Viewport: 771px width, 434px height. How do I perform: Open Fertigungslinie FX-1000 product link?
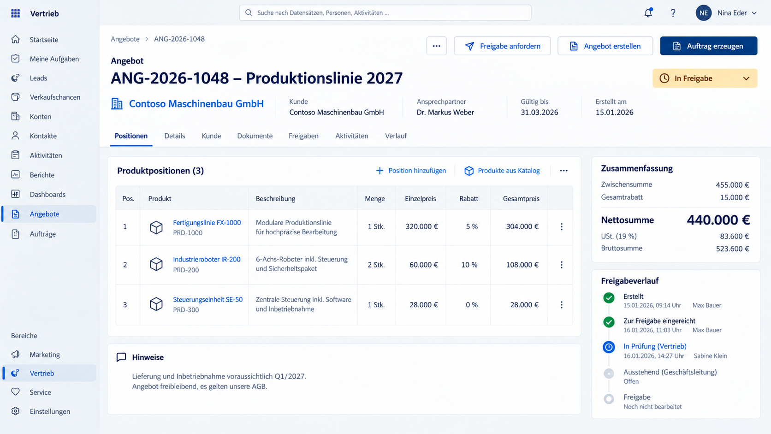[207, 222]
